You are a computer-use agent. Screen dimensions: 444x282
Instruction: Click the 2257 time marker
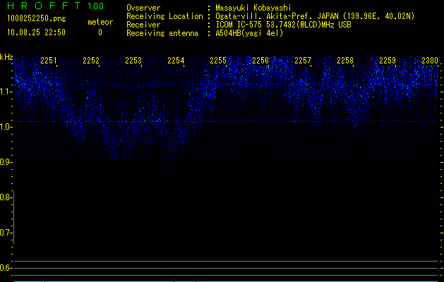click(x=303, y=61)
